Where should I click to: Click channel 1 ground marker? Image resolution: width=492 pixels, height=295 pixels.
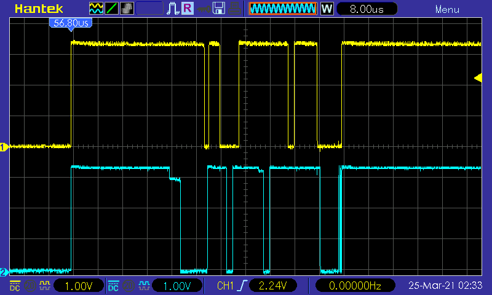[4, 147]
